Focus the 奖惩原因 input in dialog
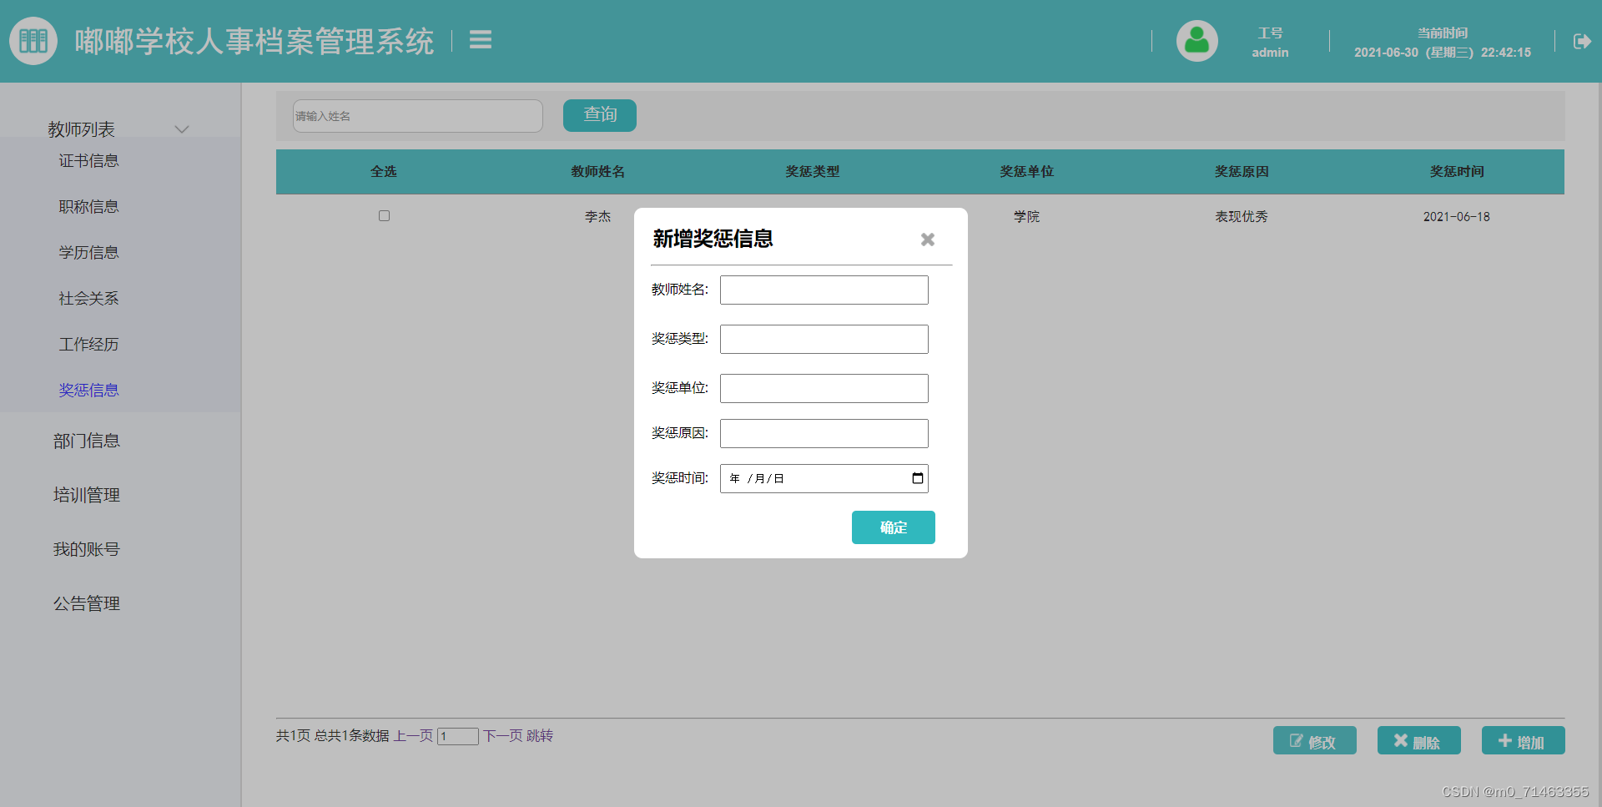Image resolution: width=1602 pixels, height=807 pixels. click(x=824, y=433)
